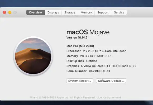Image resolution: width=153 pixels, height=105 pixels.
Task: Open the Displays tab
Action: (x=53, y=12)
